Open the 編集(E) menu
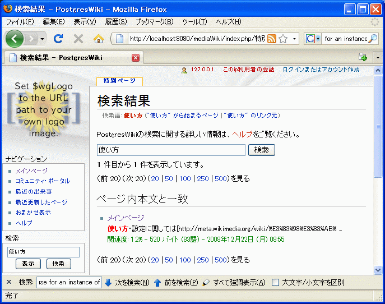This screenshot has width=385, height=304. click(54, 22)
